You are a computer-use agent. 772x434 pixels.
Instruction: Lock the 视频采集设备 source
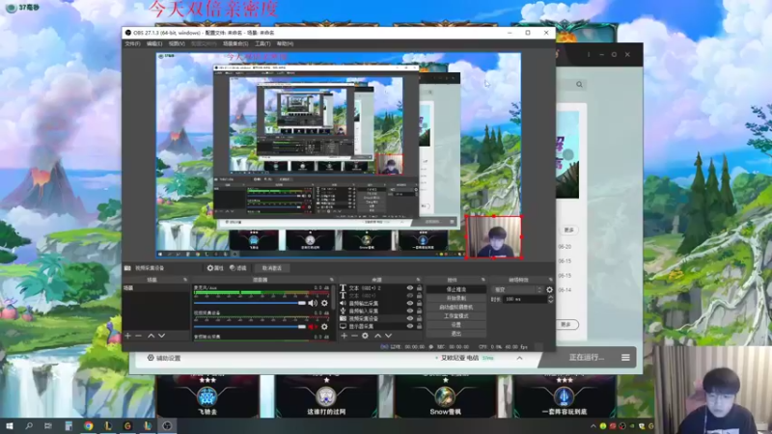[x=419, y=318]
